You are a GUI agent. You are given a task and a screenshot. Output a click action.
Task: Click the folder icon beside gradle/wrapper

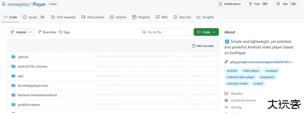(14, 105)
